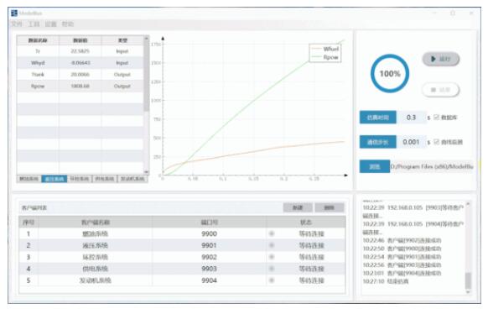Click the 数据名称 column header
Viewport: 488px width, 309px height.
coord(38,40)
